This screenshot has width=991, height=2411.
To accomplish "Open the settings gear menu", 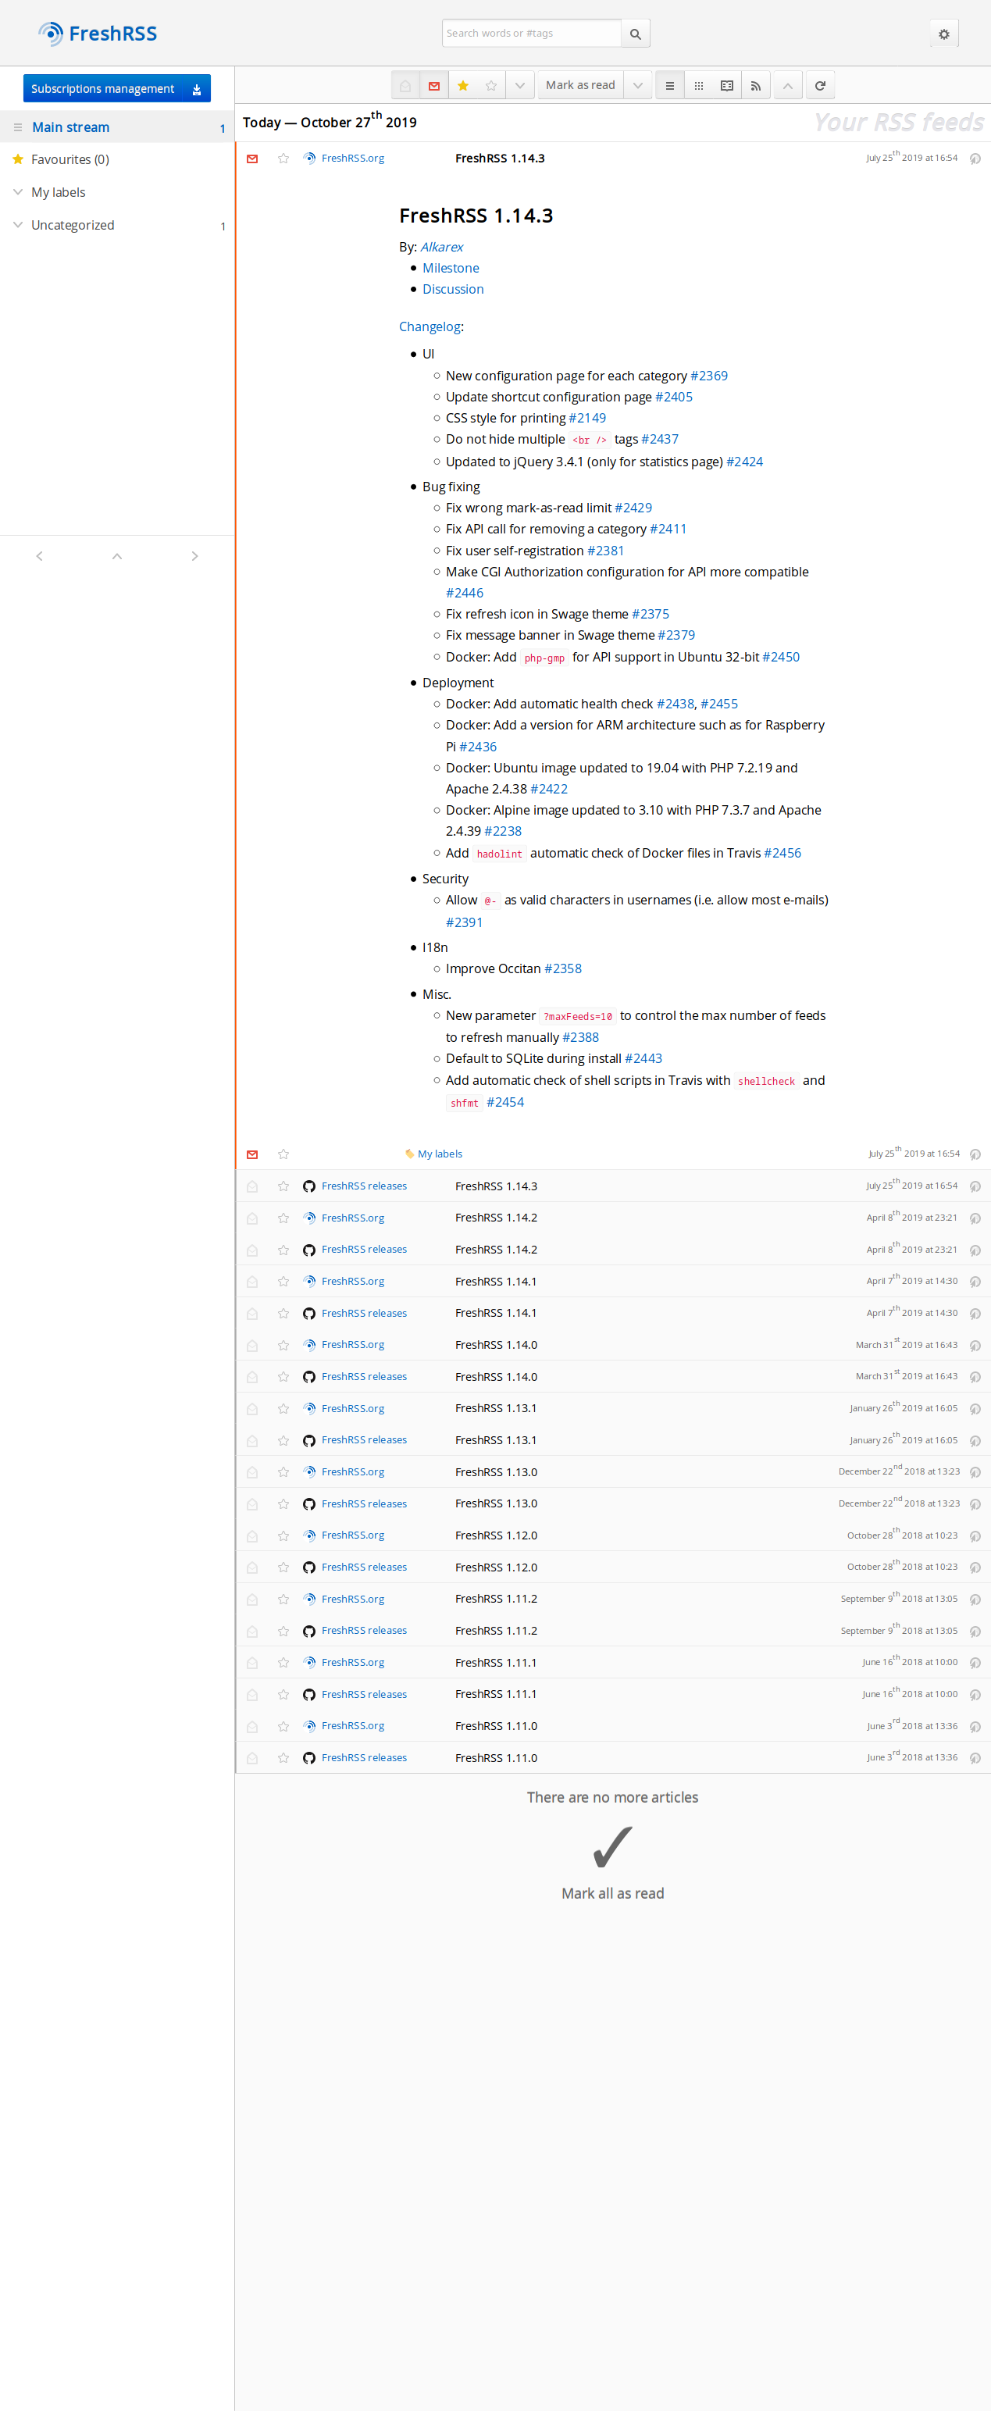I will pyautogui.click(x=943, y=34).
